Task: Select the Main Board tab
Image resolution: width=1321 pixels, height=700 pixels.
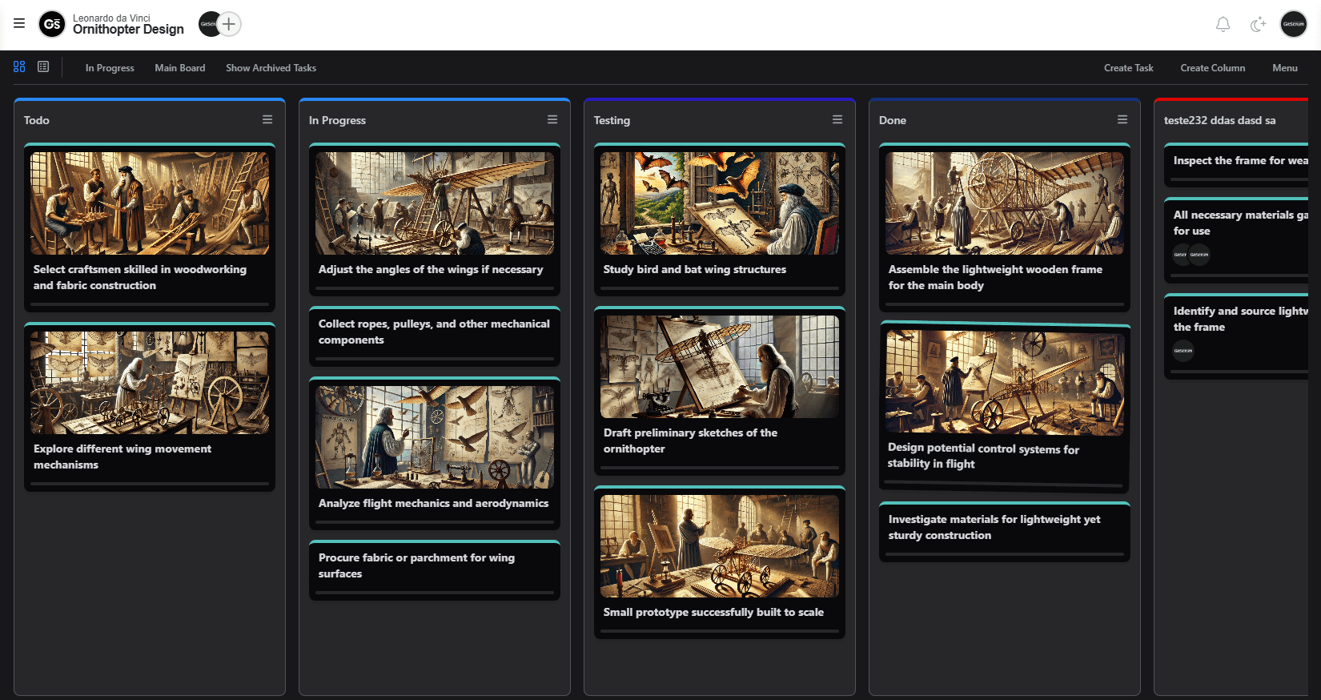Action: pyautogui.click(x=180, y=68)
